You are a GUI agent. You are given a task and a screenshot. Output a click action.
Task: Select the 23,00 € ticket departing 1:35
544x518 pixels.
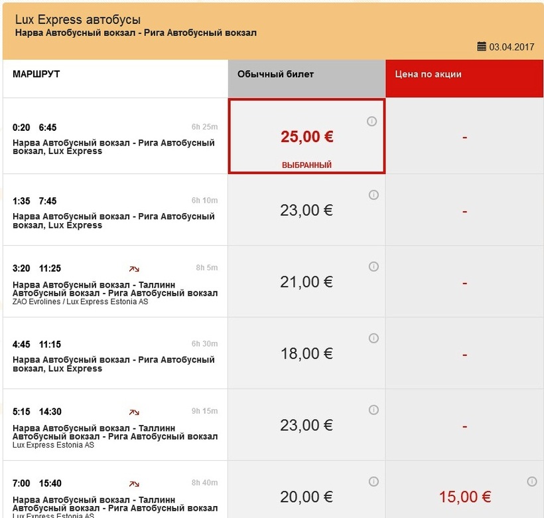(306, 211)
